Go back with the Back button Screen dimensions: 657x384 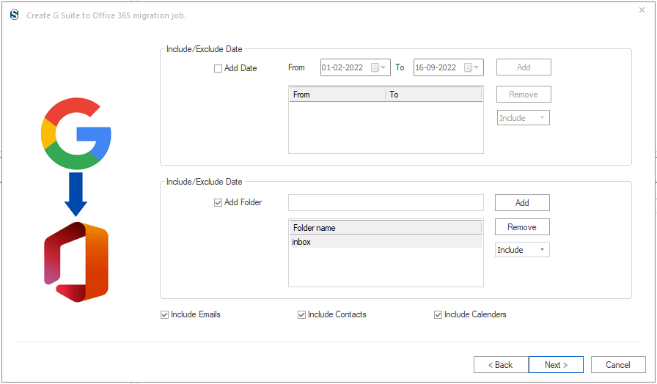click(x=501, y=365)
